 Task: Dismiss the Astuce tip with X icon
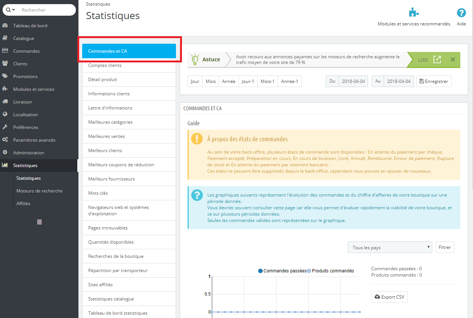click(453, 59)
